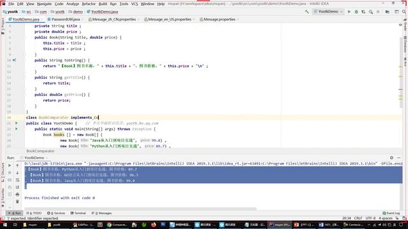Clear the console with the trash icon
Screen dimensions: 408x229
coord(17,202)
